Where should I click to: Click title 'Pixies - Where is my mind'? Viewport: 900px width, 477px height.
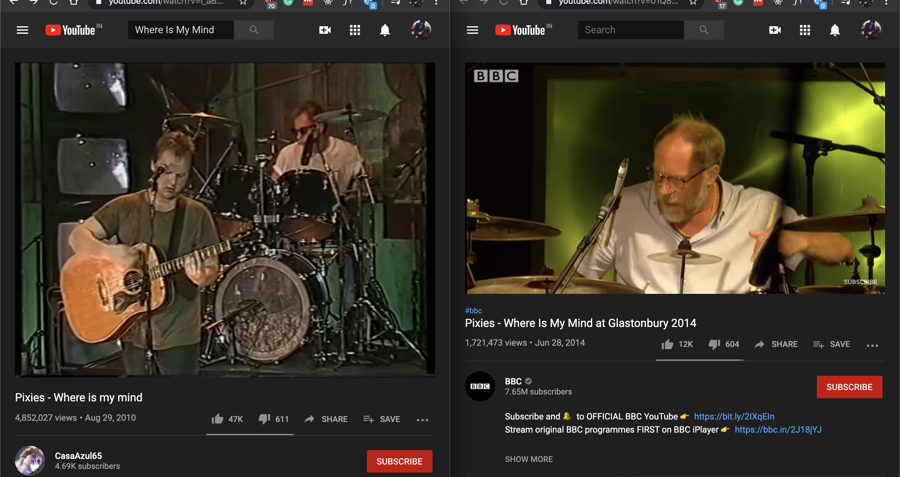tap(79, 398)
